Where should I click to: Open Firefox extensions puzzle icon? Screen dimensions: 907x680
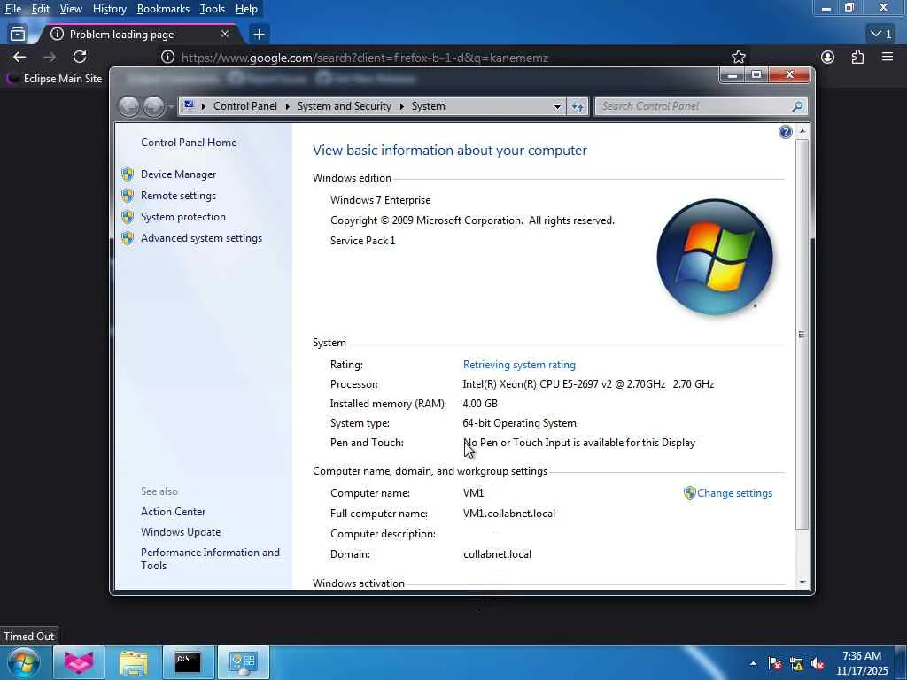pos(857,57)
